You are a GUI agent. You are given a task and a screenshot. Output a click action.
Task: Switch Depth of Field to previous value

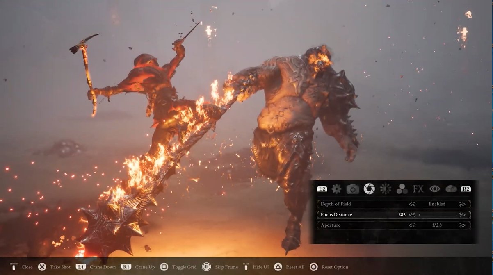coord(412,204)
